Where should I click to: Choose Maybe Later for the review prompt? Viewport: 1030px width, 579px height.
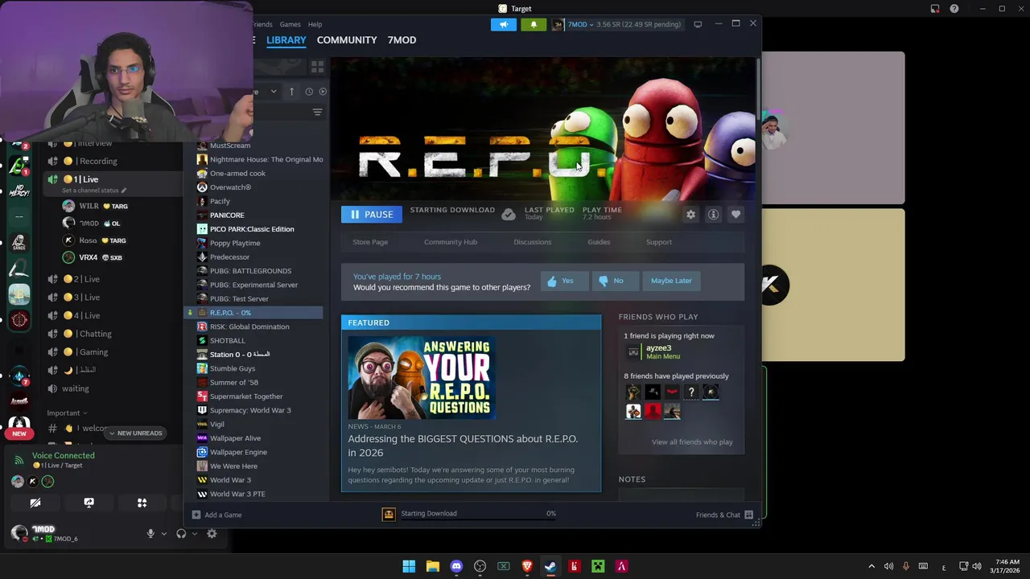(x=671, y=281)
